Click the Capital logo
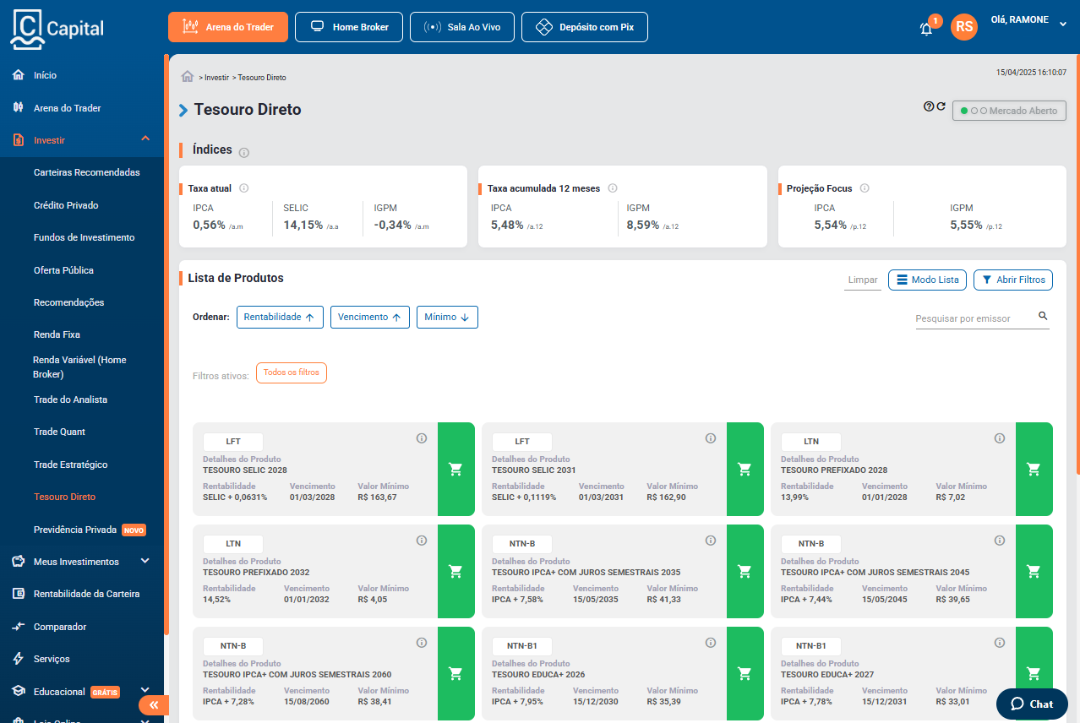 pos(57,29)
